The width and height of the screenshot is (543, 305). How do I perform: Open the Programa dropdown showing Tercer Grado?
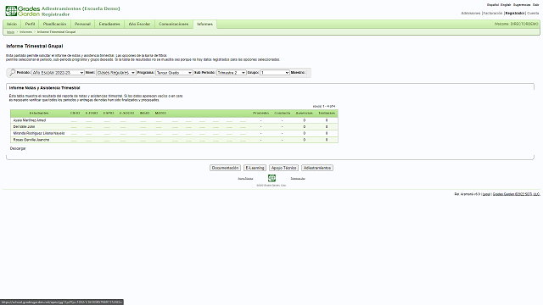click(x=174, y=73)
